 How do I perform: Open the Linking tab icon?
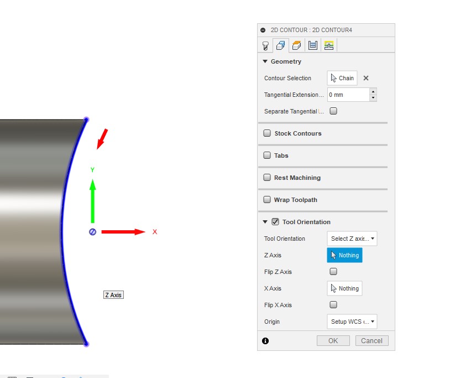(328, 45)
